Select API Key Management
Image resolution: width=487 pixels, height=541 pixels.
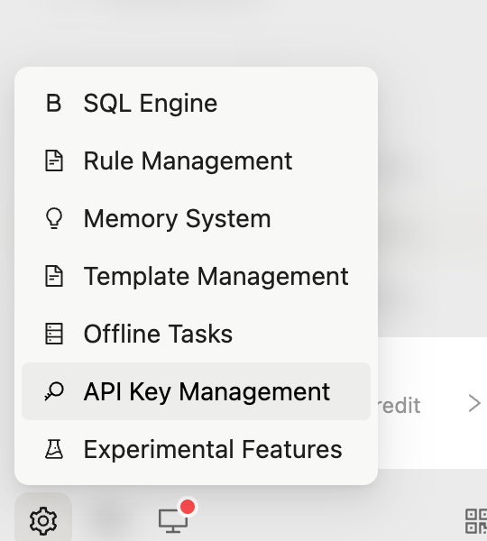coord(196,391)
